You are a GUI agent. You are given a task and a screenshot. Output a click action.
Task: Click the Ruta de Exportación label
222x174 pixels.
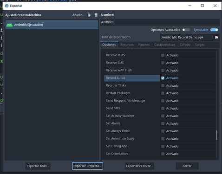(116, 37)
